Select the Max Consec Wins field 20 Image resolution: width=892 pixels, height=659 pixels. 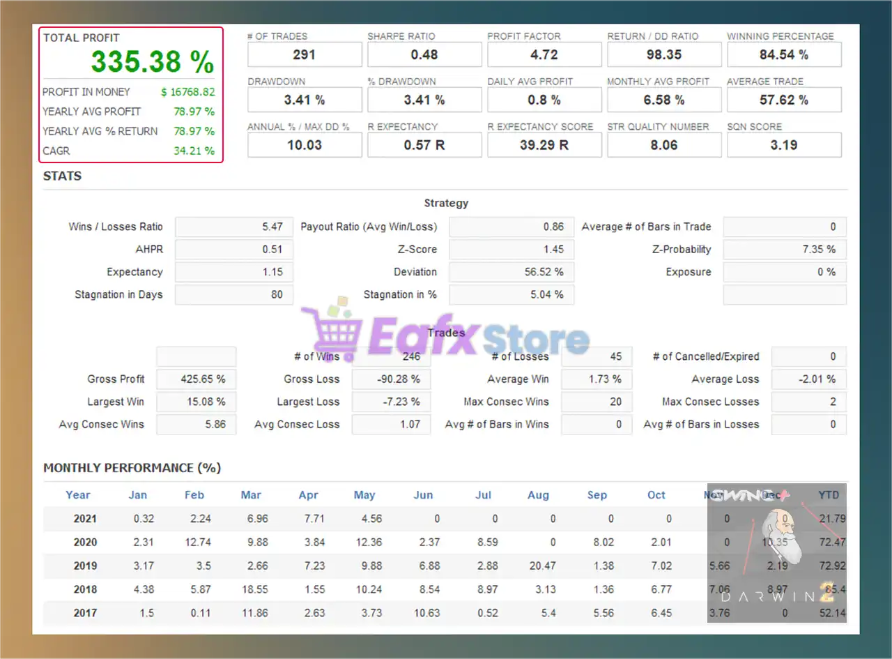click(x=597, y=402)
